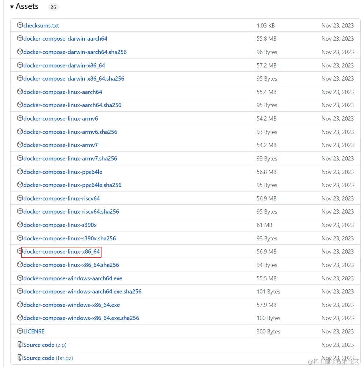Open docker-compose-linux-aarch64.sha256 link
Image resolution: width=361 pixels, height=367 pixels.
(72, 105)
